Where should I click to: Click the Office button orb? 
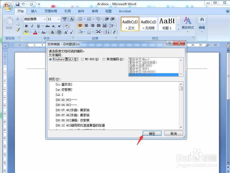coord(8,7)
